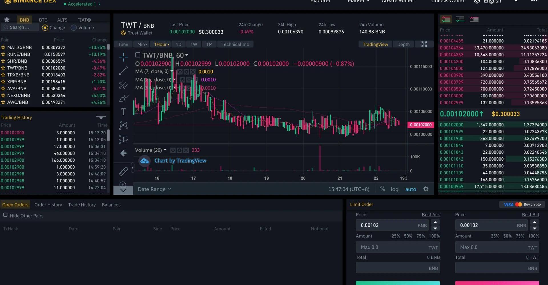Click the back arrow in chart toolbar
The image size is (548, 285).
coord(123,153)
